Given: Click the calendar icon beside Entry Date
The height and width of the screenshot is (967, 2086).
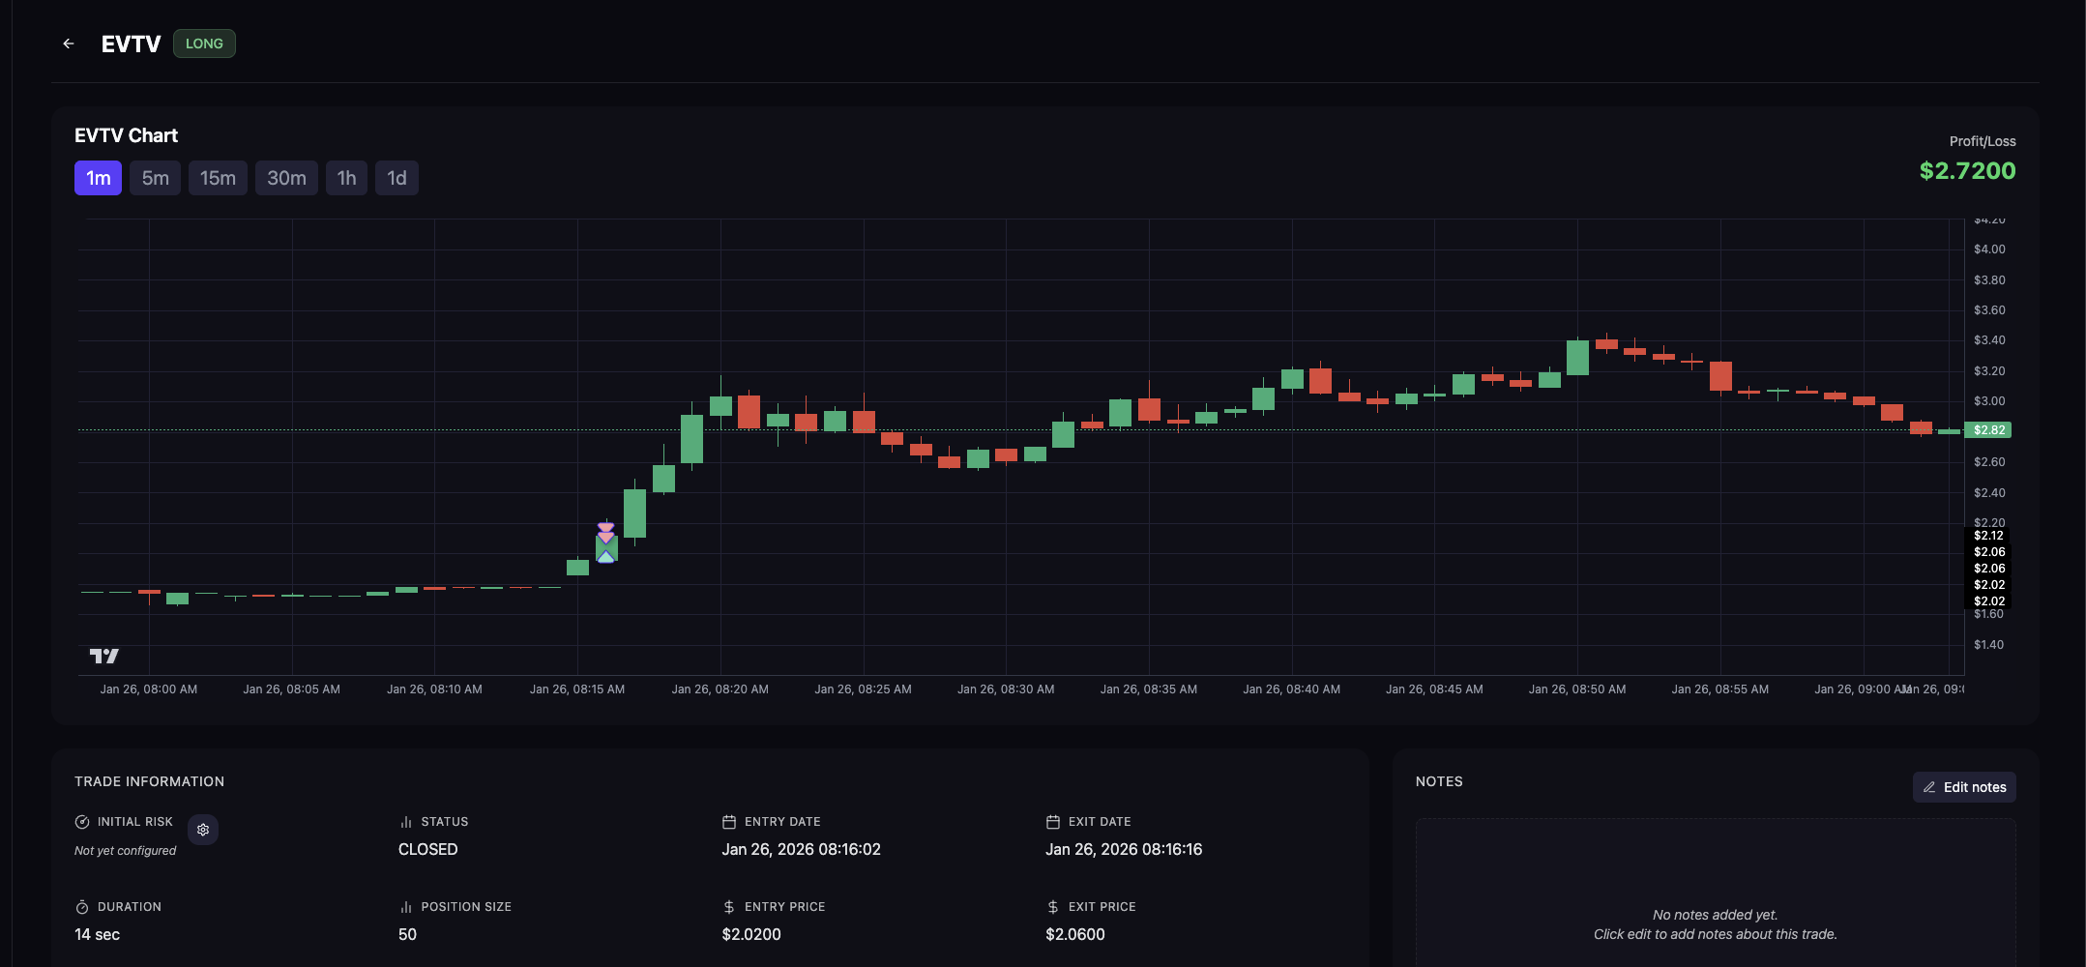Looking at the screenshot, I should (729, 822).
